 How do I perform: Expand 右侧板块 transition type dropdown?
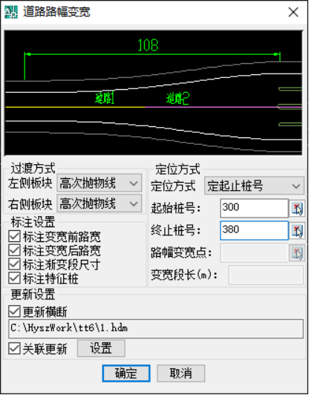point(100,203)
